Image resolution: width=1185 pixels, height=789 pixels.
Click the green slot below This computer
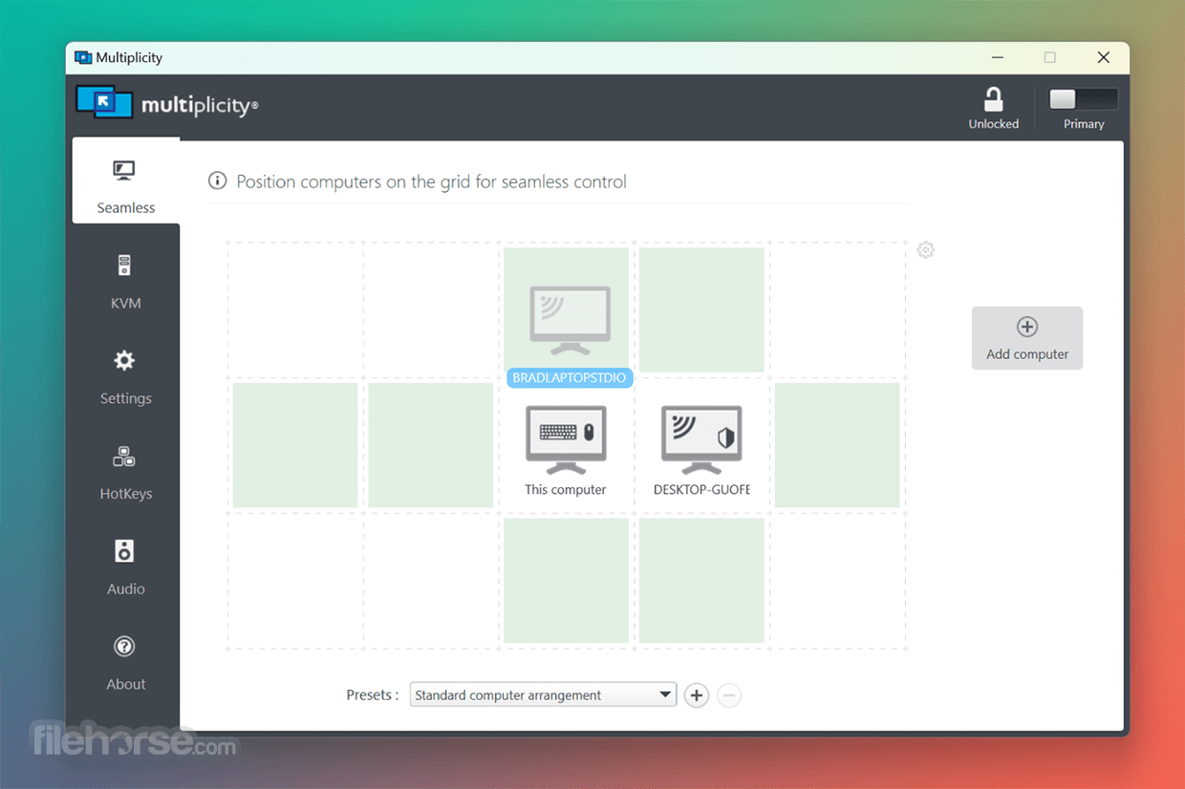[567, 581]
